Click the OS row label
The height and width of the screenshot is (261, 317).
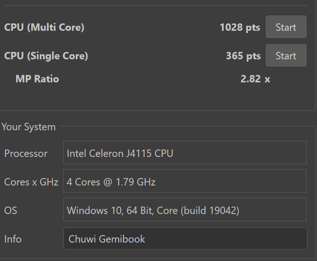[11, 210]
